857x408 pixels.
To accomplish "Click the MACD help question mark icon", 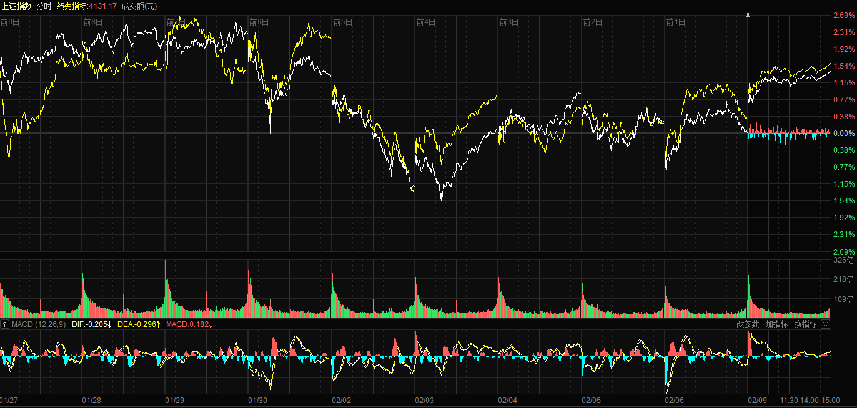I will pos(4,324).
